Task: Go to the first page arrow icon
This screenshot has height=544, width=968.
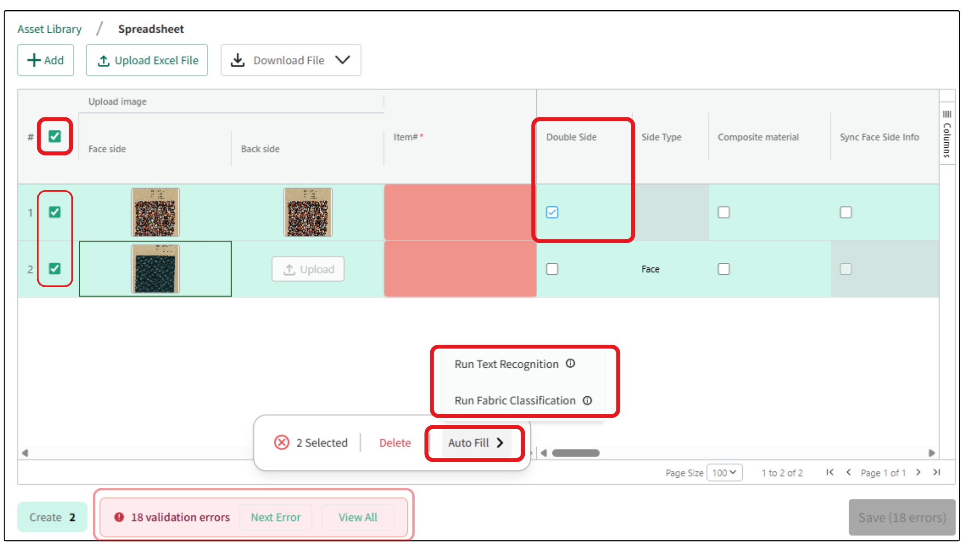Action: pos(830,472)
